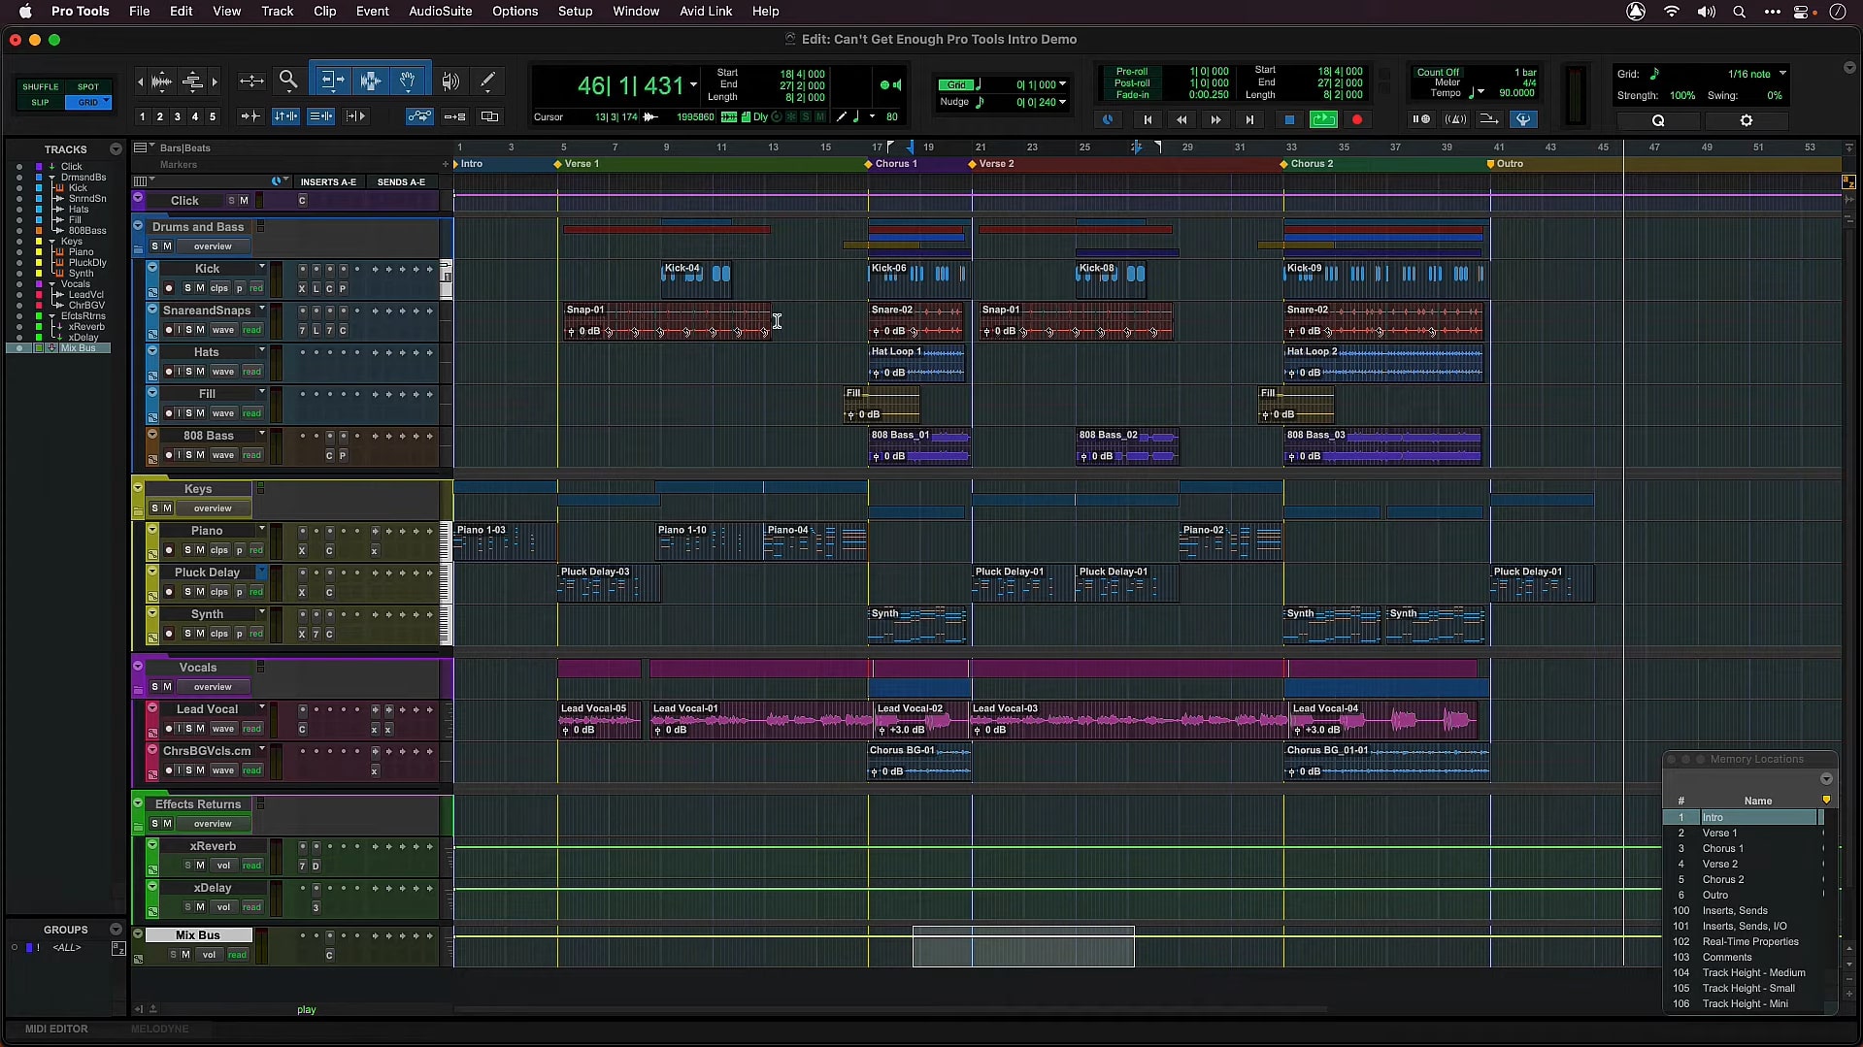
Task: Select the Zoomer (magnifying glass) tool
Action: click(x=288, y=81)
